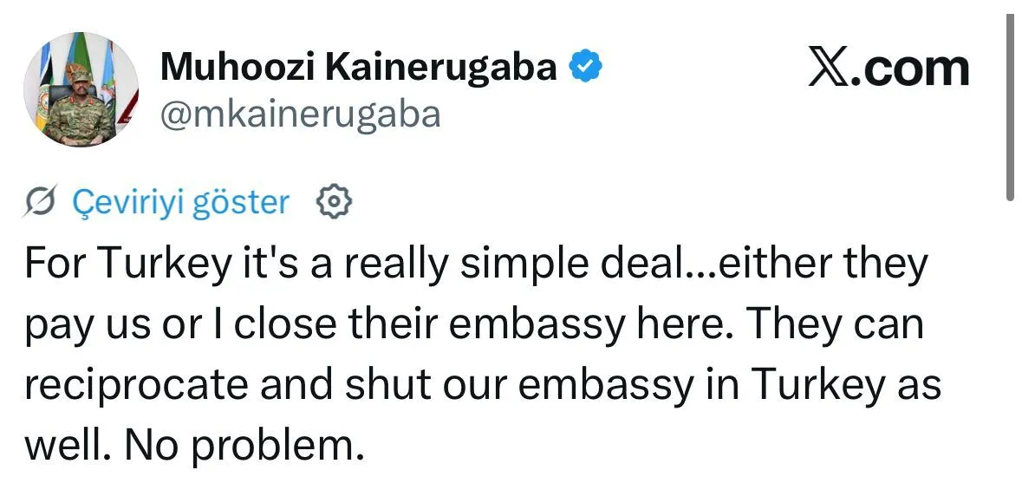Click the words "They can" in tweet
The image size is (1022, 503).
click(836, 325)
